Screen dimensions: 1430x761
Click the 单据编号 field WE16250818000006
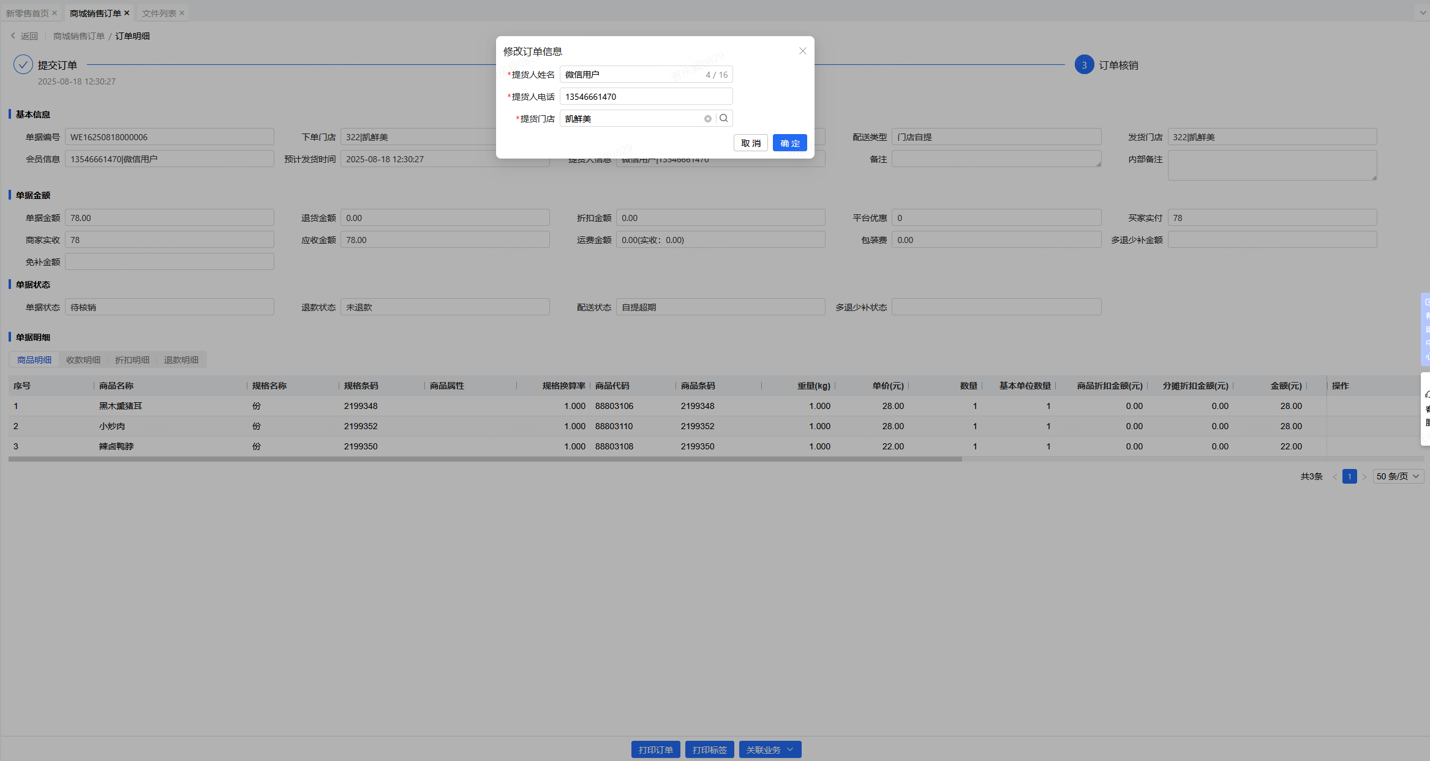(170, 137)
